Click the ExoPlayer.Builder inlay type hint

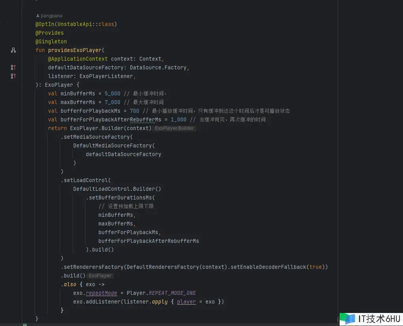coord(174,128)
